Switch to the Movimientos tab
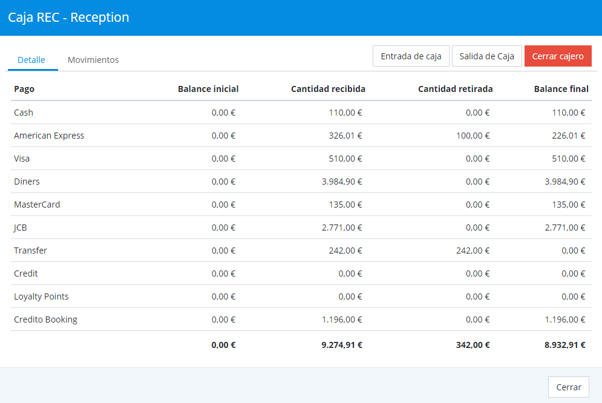Viewport: 602px width, 403px height. tap(93, 60)
